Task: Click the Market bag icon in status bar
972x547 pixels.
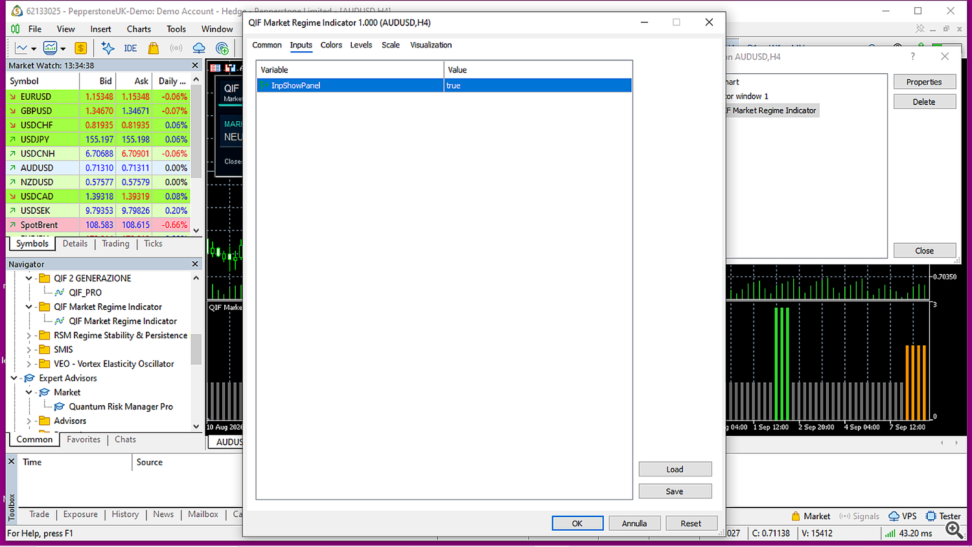Action: pyautogui.click(x=796, y=517)
